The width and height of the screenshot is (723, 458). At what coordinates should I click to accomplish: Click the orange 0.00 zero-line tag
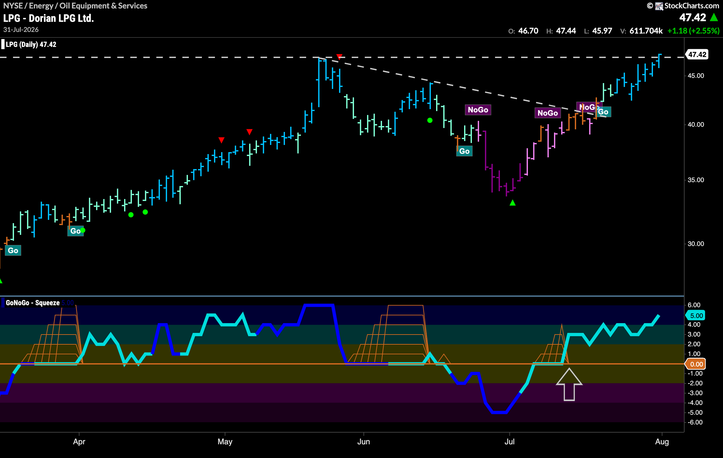pos(696,364)
